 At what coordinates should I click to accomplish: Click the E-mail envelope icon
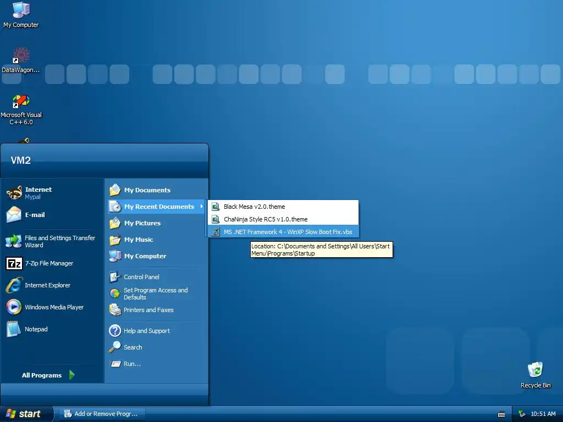pos(14,215)
